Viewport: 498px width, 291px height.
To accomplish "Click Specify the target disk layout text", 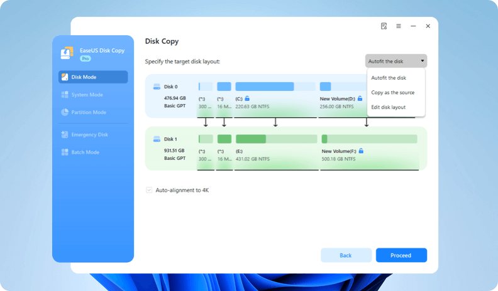I will point(182,61).
